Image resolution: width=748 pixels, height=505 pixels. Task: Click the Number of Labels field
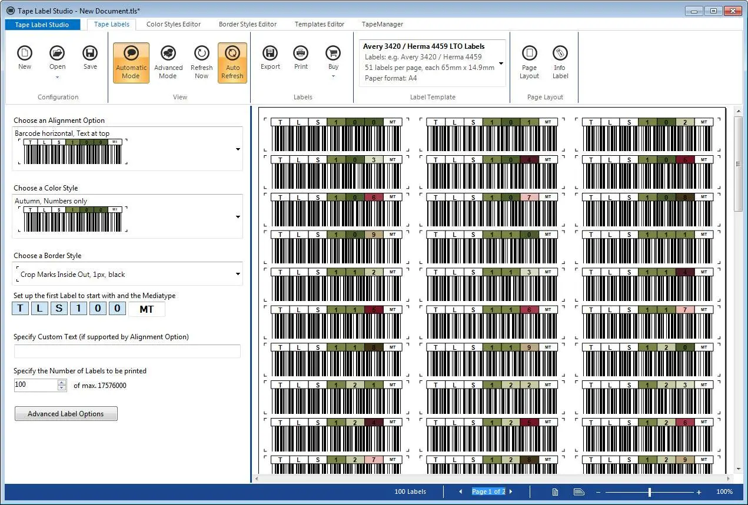[36, 385]
